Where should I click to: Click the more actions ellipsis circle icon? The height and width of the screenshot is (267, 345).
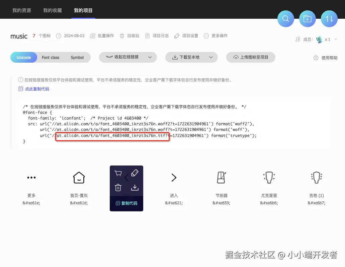click(206, 36)
